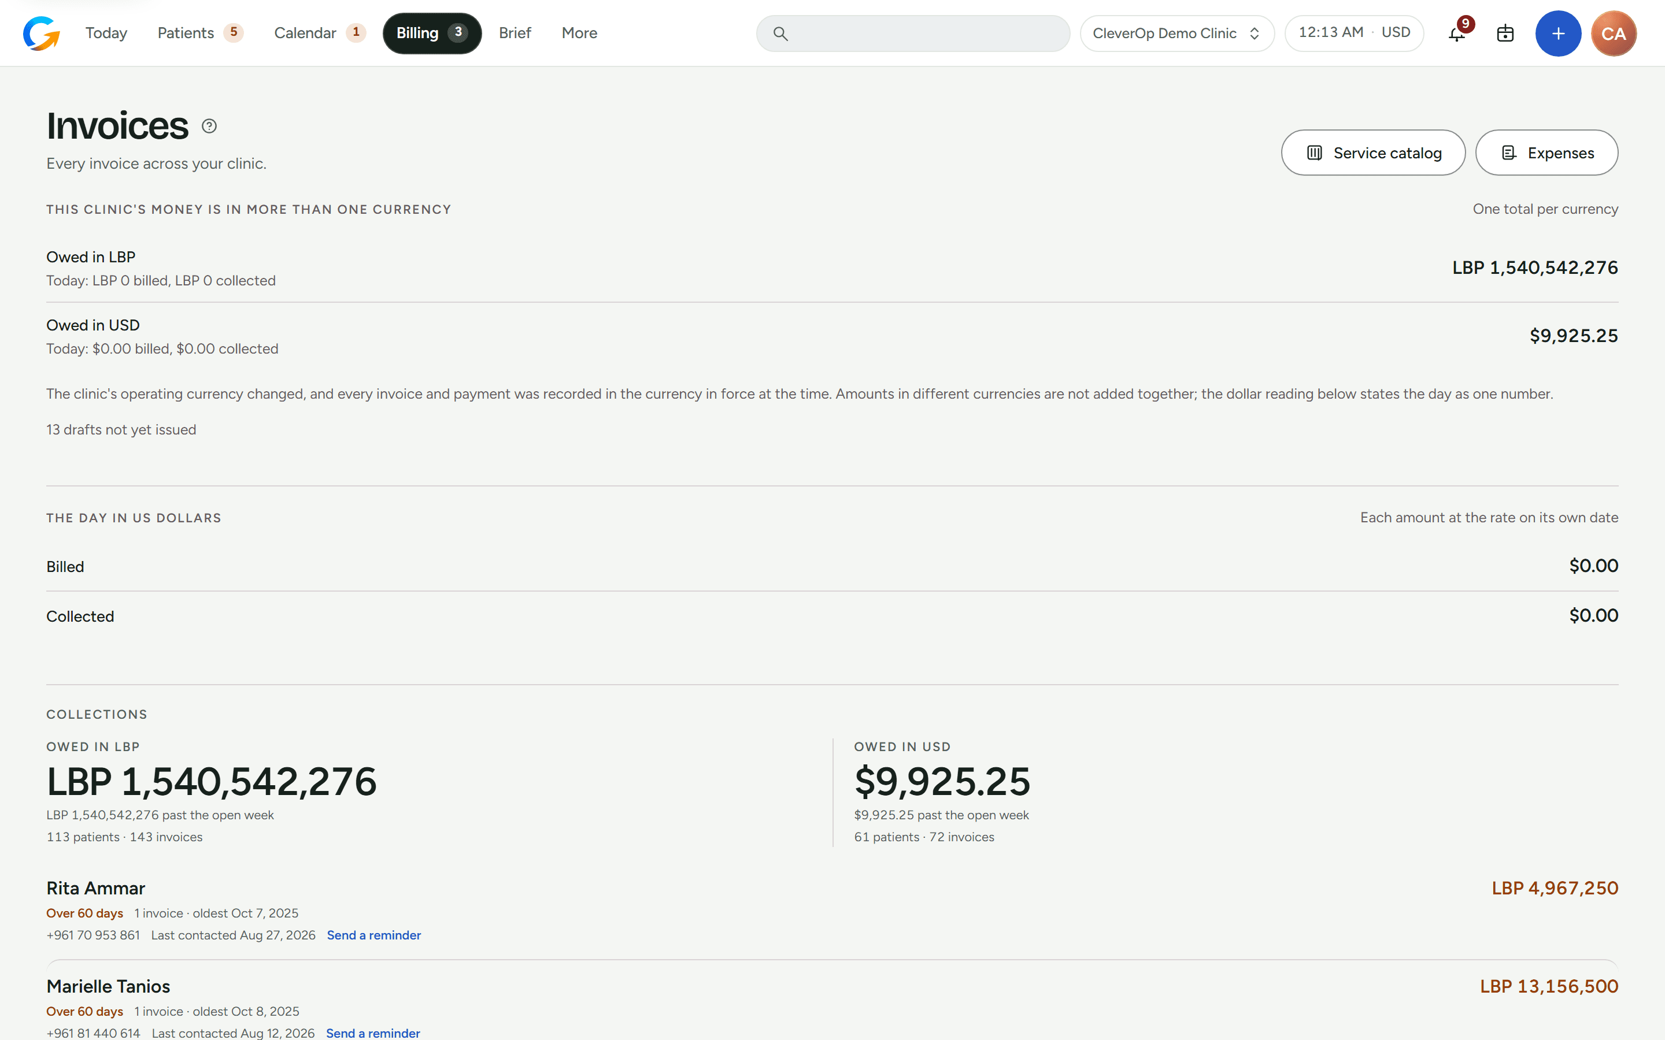Send a reminder to Rita Ammar
This screenshot has width=1665, height=1040.
(x=373, y=935)
